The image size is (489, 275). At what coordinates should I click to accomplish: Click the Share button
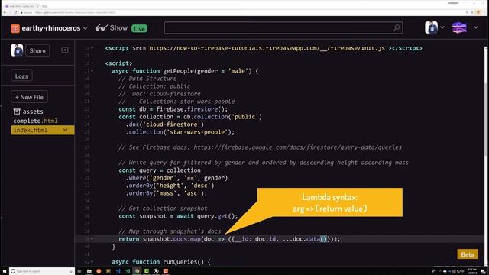pos(37,50)
